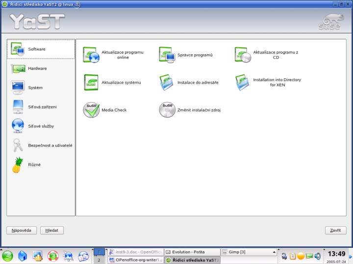This screenshot has height=264, width=353.
Task: Launch the Instalace do adresáře icon
Action: (167, 83)
